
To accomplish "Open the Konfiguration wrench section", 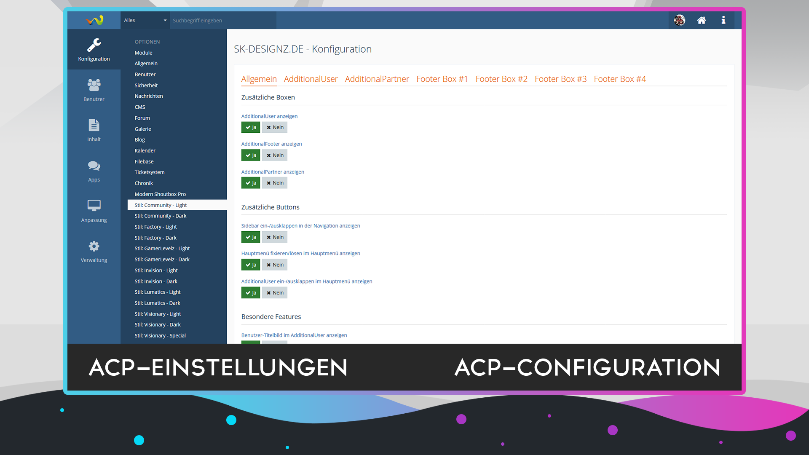I will (x=94, y=50).
